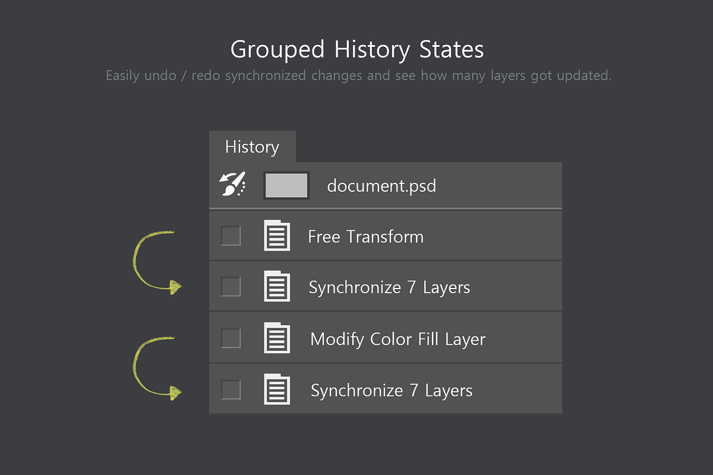Click the history brush source icon
Image resolution: width=713 pixels, height=475 pixels.
232,185
